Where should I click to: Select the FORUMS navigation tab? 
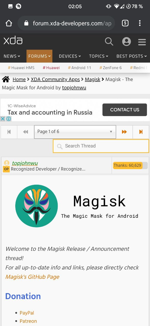(x=39, y=56)
